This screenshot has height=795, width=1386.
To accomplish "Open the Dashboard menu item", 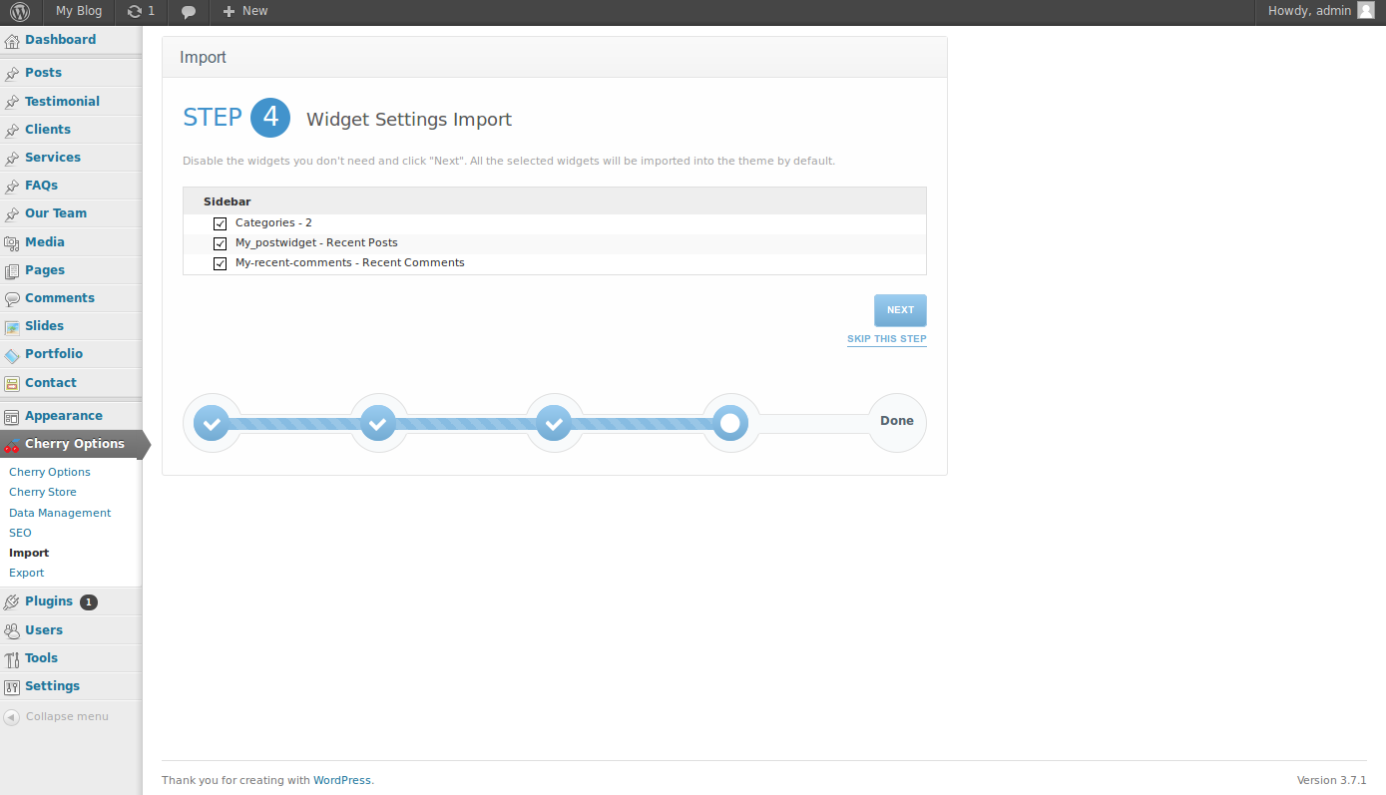I will 61,40.
